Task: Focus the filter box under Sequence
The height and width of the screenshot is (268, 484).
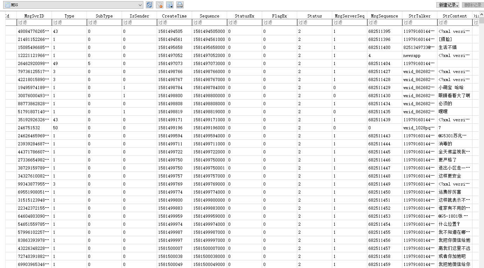Action: coord(210,22)
